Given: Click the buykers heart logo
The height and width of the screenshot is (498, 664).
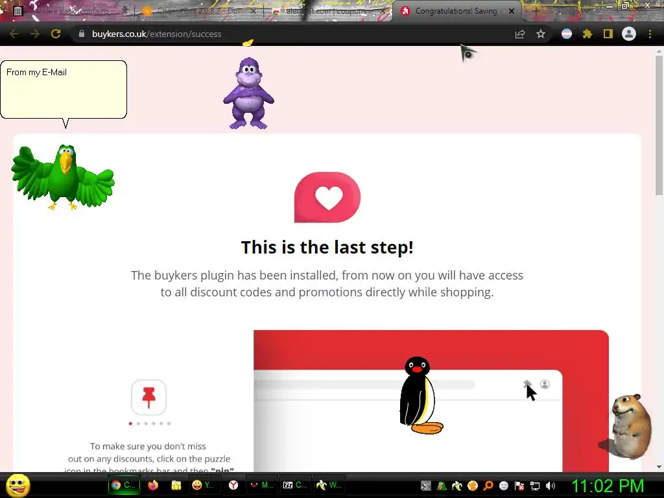Looking at the screenshot, I should pos(327,197).
